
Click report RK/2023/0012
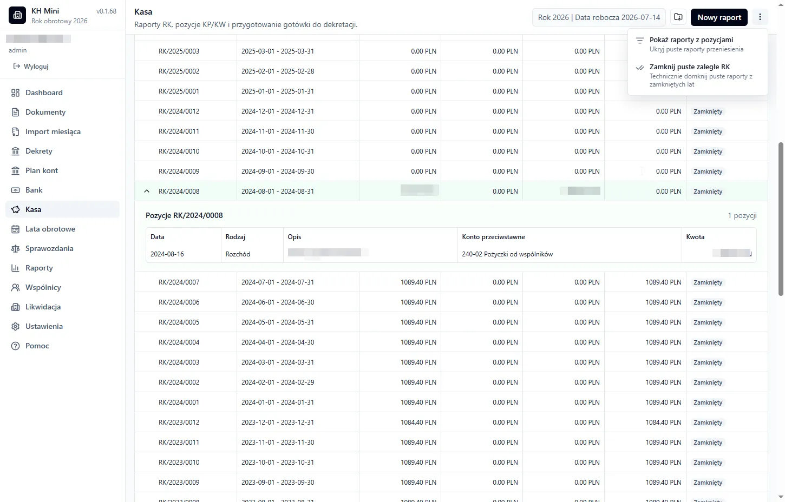point(179,422)
